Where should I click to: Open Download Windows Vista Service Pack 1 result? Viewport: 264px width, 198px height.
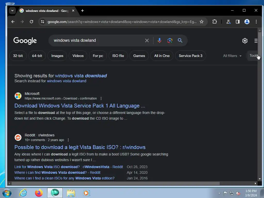click(80, 106)
